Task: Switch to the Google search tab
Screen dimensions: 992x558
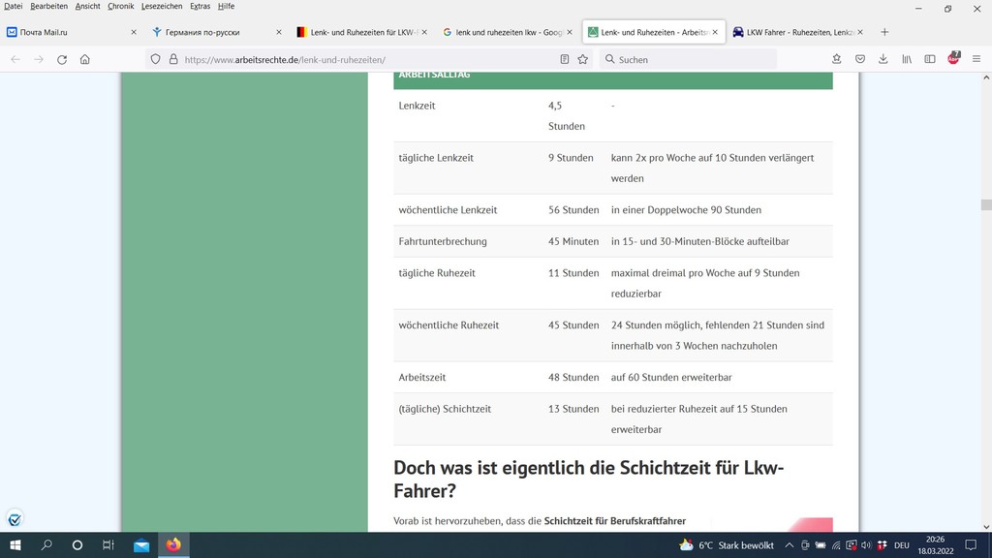Action: point(504,32)
